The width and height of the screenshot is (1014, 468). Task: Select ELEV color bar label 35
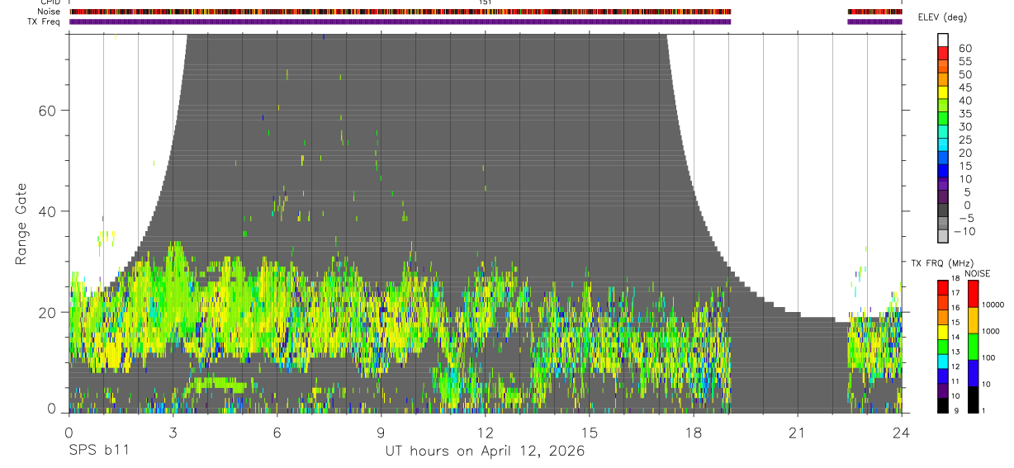pos(964,114)
